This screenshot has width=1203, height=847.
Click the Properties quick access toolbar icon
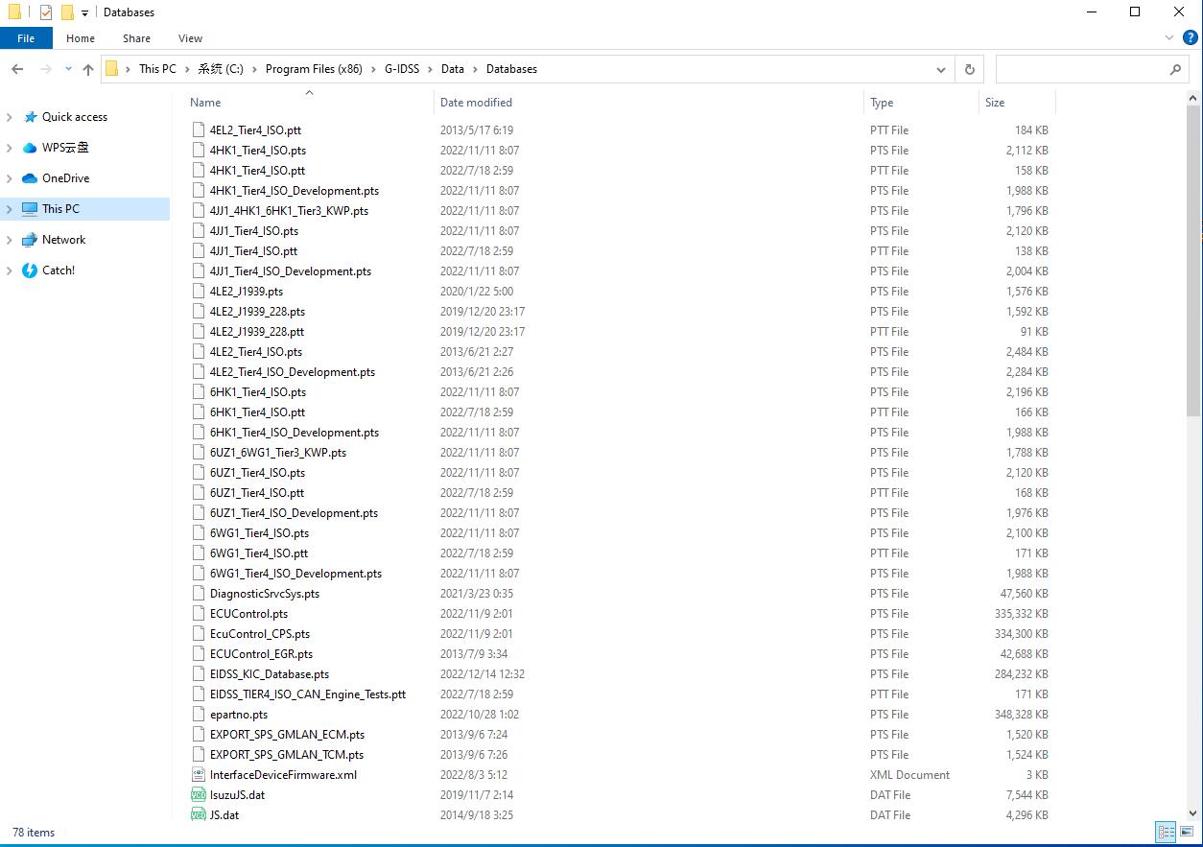[x=45, y=12]
